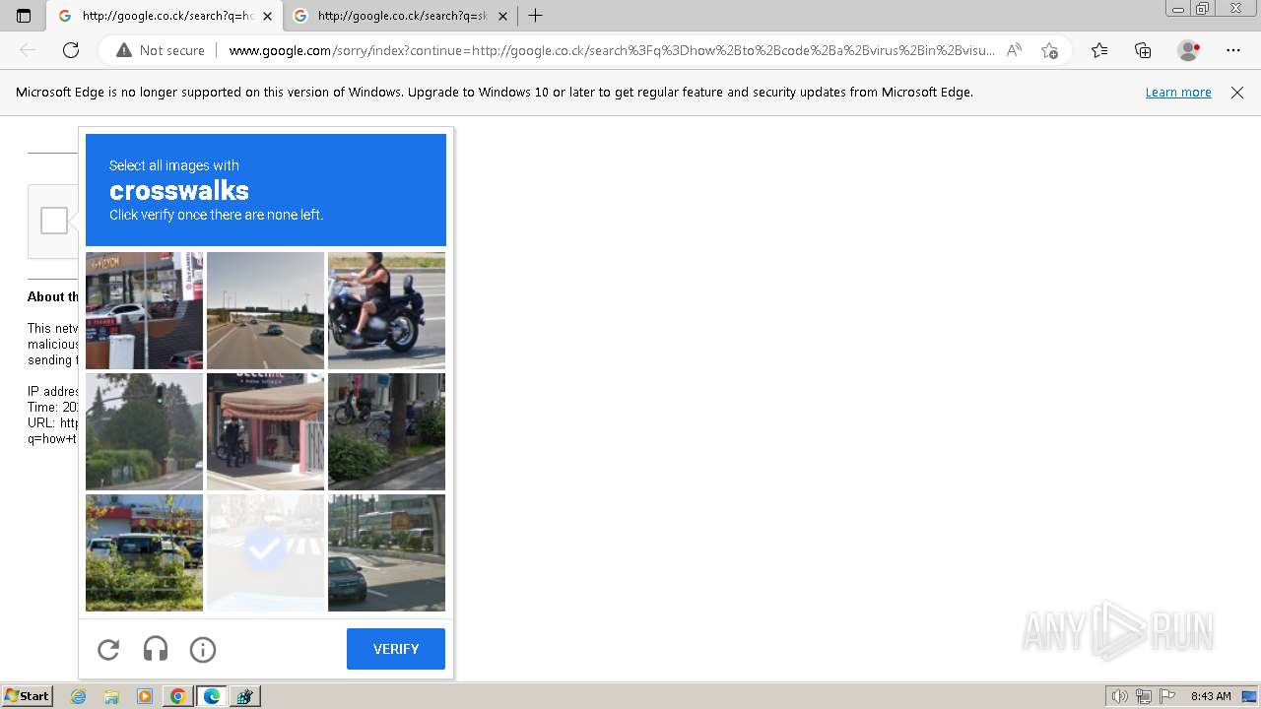This screenshot has width=1261, height=709.
Task: Open Chrome from the taskbar
Action: click(178, 696)
